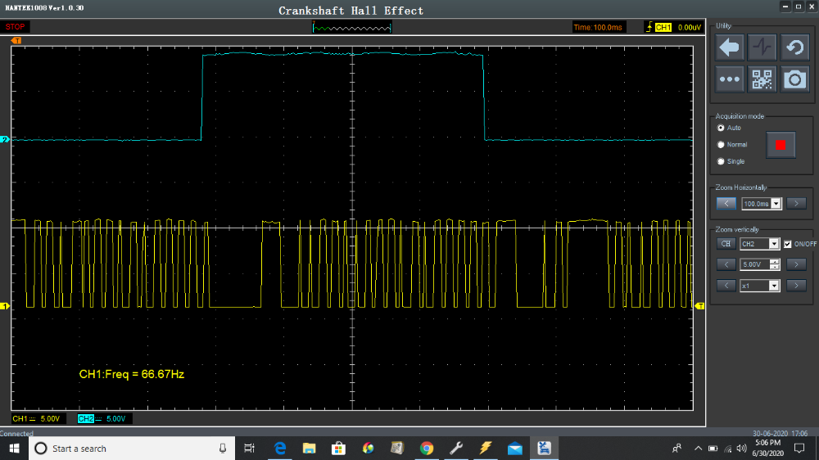The height and width of the screenshot is (460, 819).
Task: Increase horizontal zoom with right arrow button
Action: (796, 204)
